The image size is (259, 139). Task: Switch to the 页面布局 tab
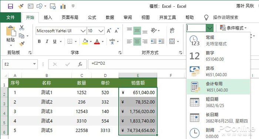70,17
